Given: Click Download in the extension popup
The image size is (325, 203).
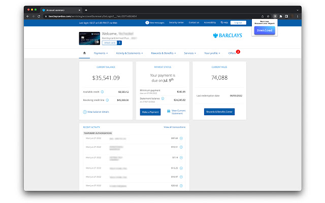Looking at the screenshot, I should 265,30.
